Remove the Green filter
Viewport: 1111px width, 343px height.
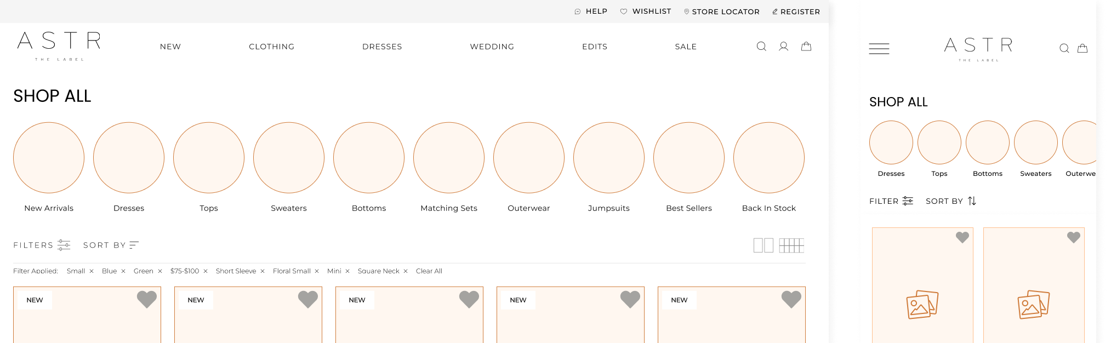160,271
